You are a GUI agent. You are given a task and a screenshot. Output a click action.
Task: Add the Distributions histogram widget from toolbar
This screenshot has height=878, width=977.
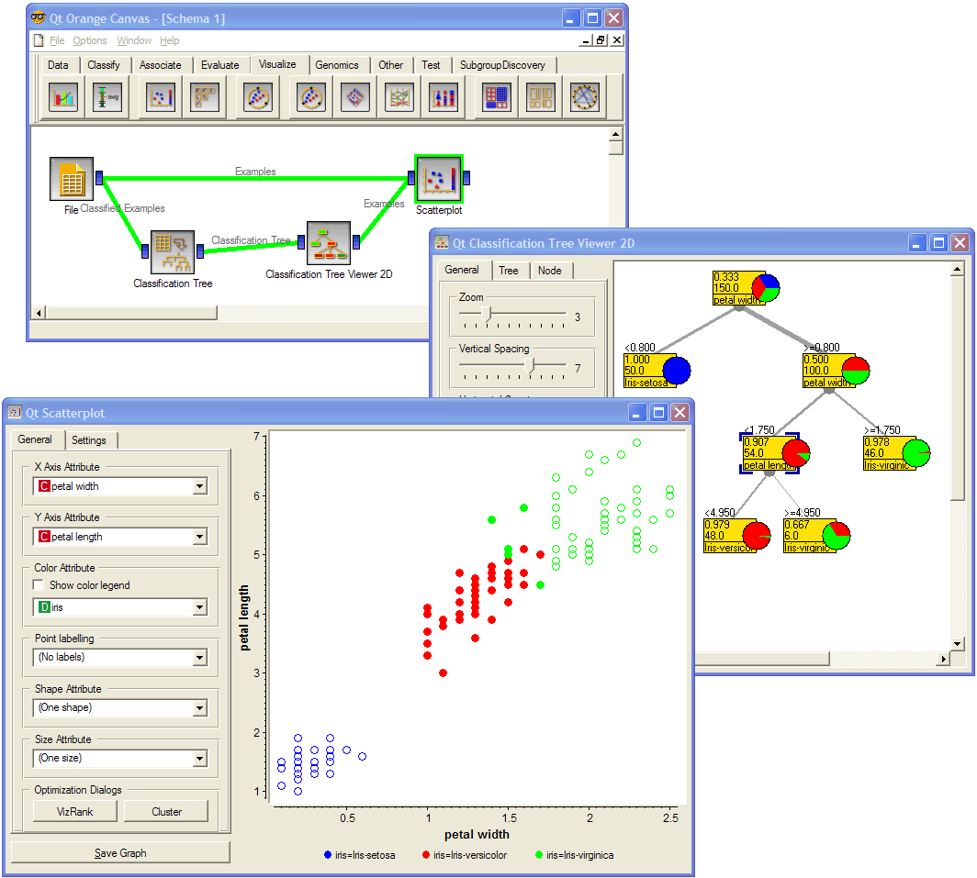tap(63, 96)
